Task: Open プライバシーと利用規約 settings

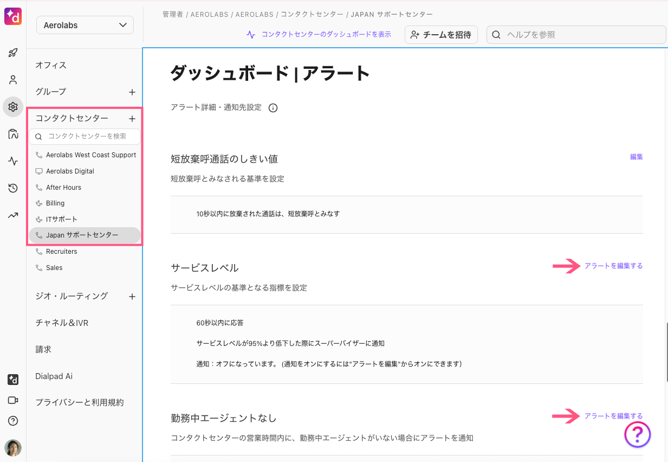Action: 80,402
